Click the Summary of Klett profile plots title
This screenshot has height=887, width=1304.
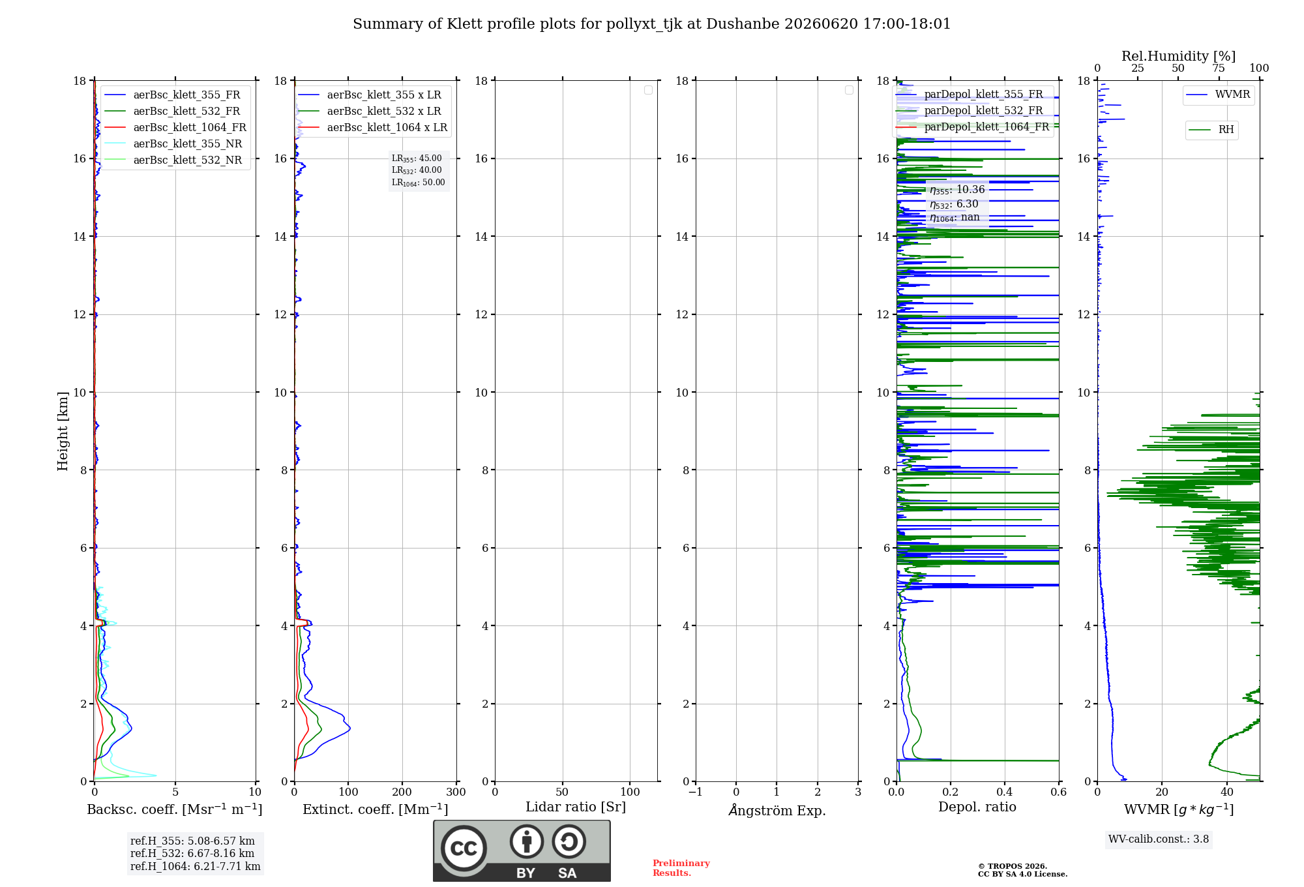652,24
